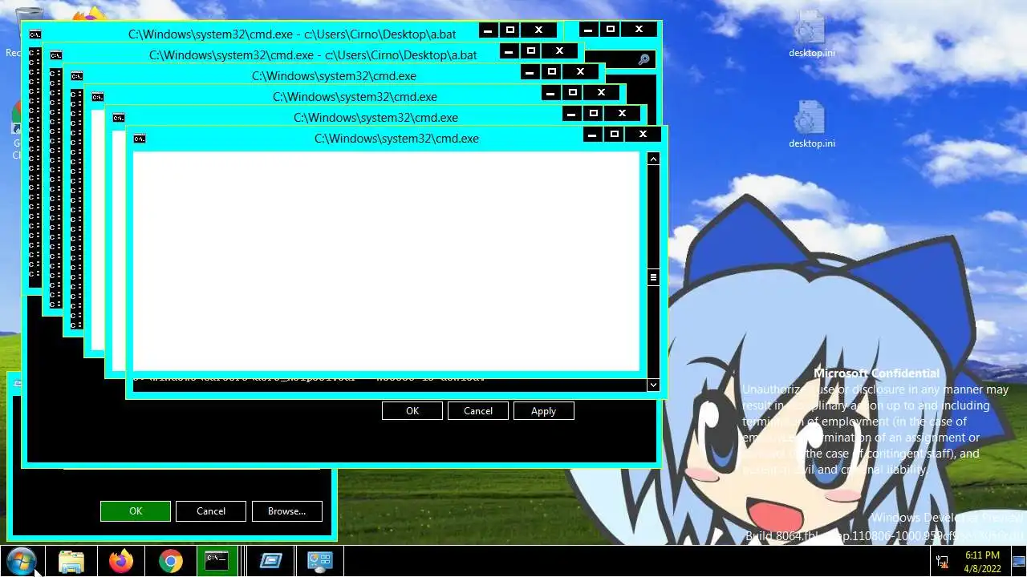Click Cancel beside the Apply button
This screenshot has height=577, width=1027.
point(478,410)
